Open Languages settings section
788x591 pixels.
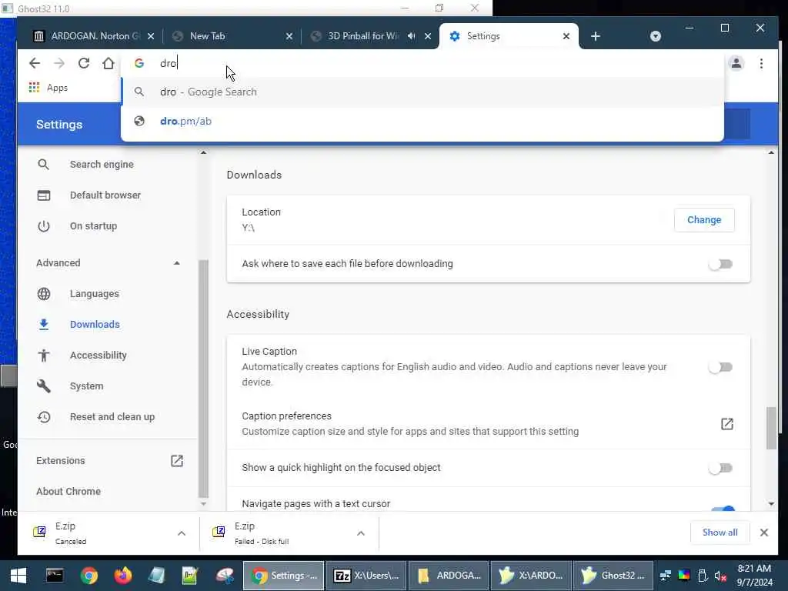click(x=95, y=293)
